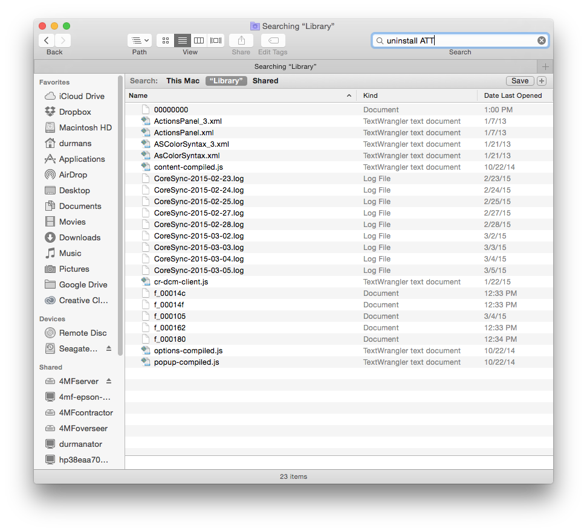The width and height of the screenshot is (587, 532).
Task: Select ActionsPanel.xml file
Action: click(x=339, y=133)
